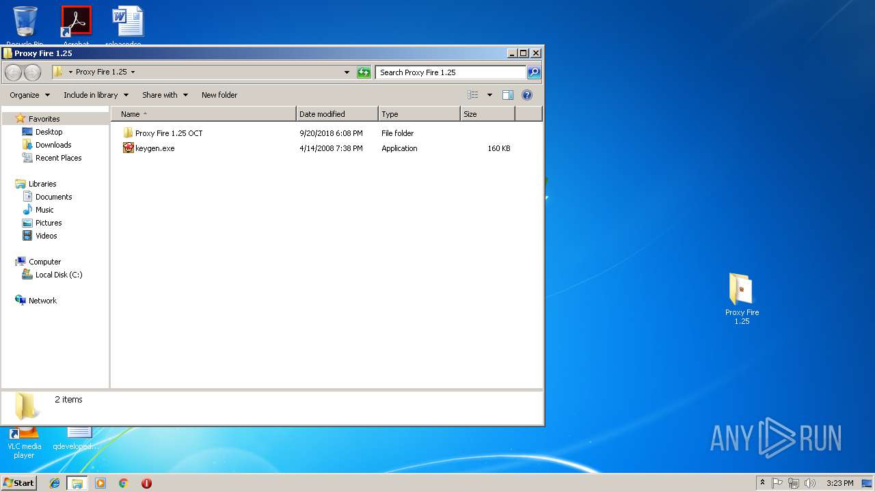
Task: Open Desktop in the navigation pane
Action: point(49,132)
